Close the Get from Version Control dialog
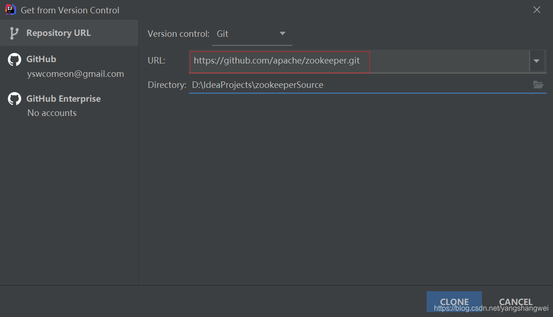553x317 pixels. coord(537,10)
